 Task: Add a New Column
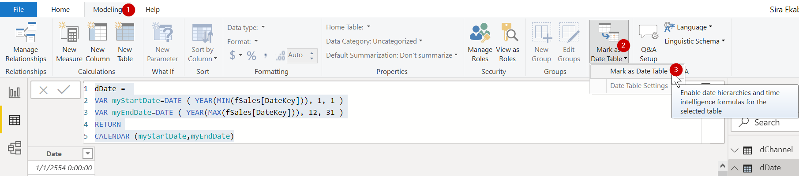(98, 42)
